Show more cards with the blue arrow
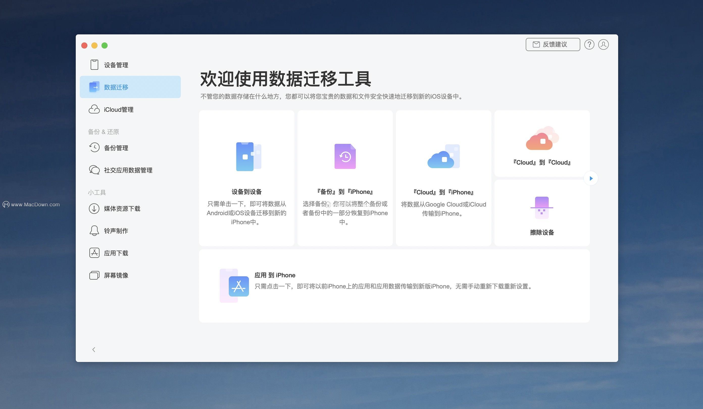 (x=591, y=178)
